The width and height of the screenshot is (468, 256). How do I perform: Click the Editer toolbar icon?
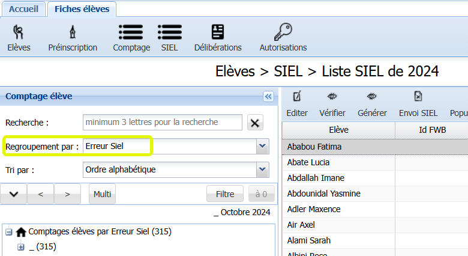pyautogui.click(x=297, y=97)
